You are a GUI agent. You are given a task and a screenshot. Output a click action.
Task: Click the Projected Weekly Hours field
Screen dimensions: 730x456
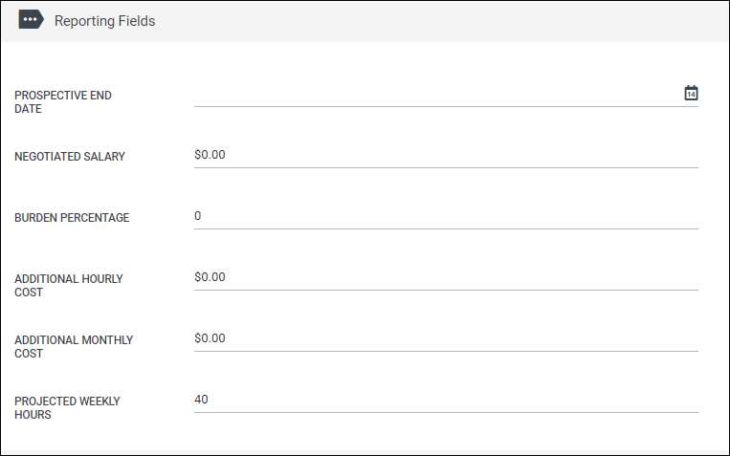point(446,400)
